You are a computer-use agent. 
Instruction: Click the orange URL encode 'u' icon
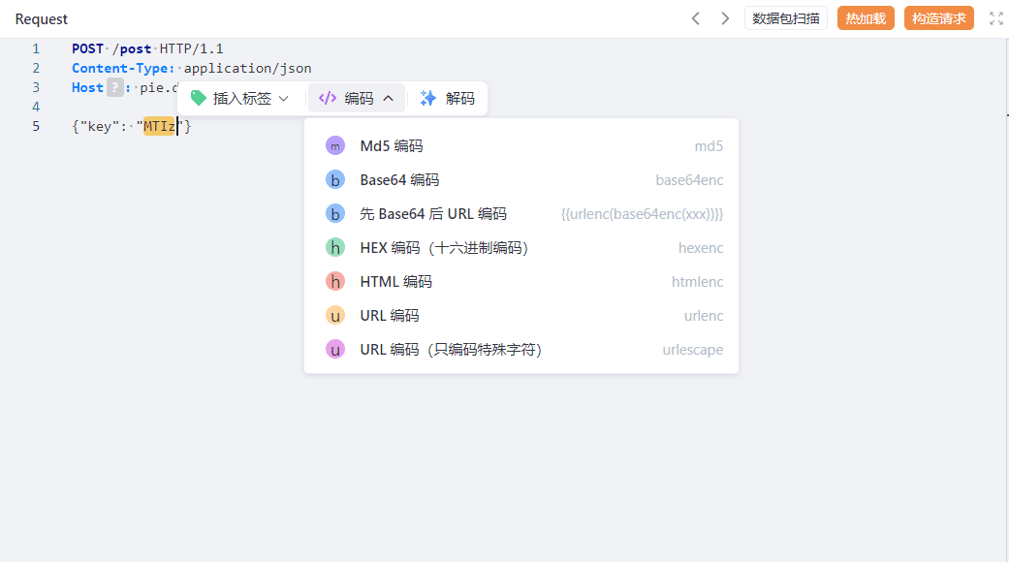[335, 316]
